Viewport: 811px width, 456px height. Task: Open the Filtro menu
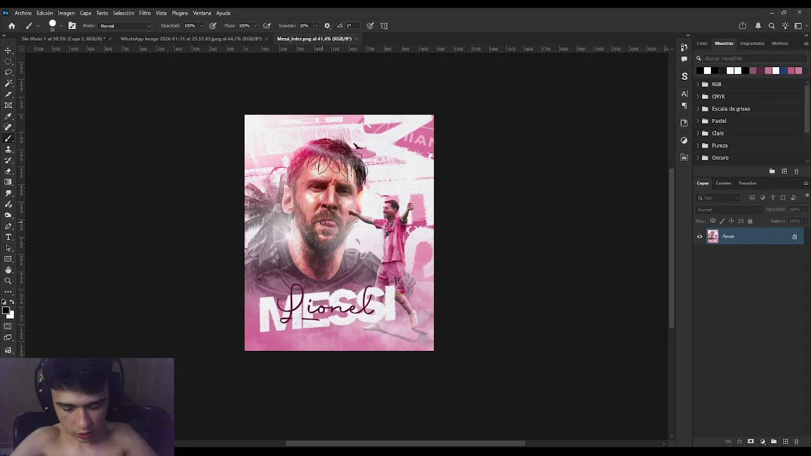click(144, 13)
